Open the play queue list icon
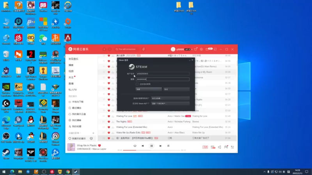312x175 pixels. point(232,147)
